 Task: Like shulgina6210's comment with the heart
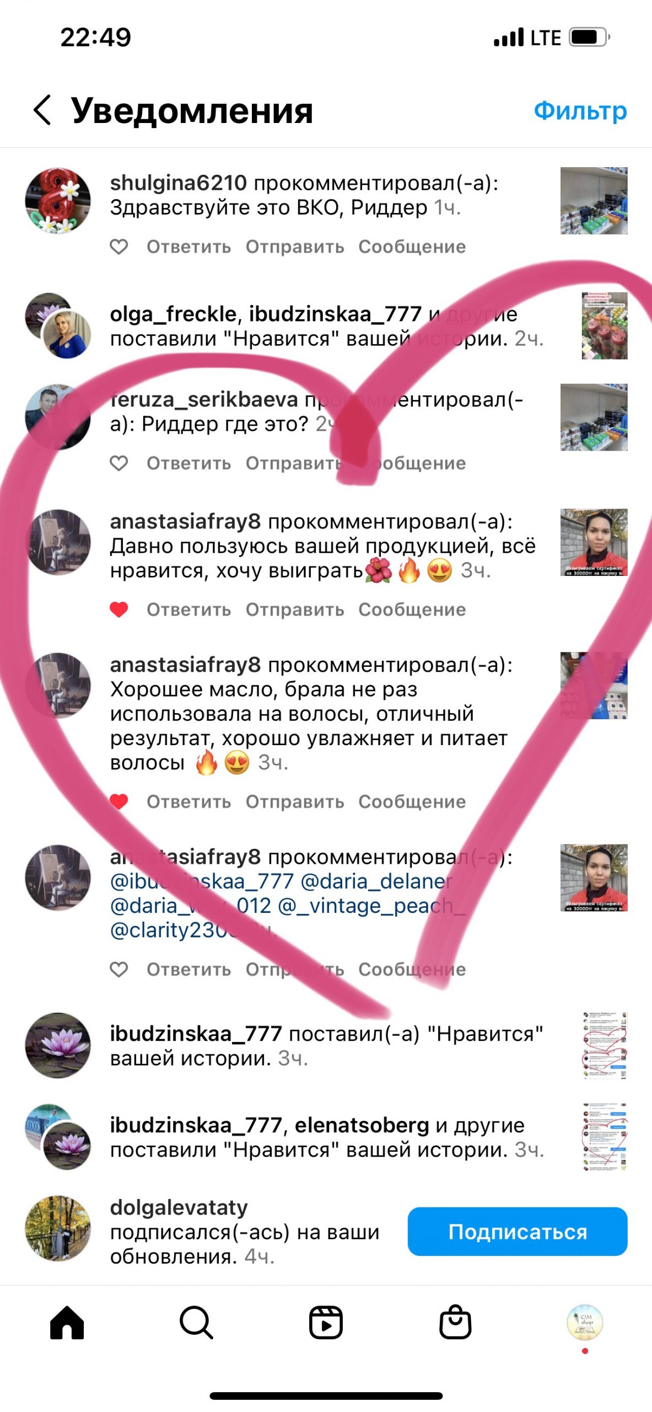pos(119,247)
